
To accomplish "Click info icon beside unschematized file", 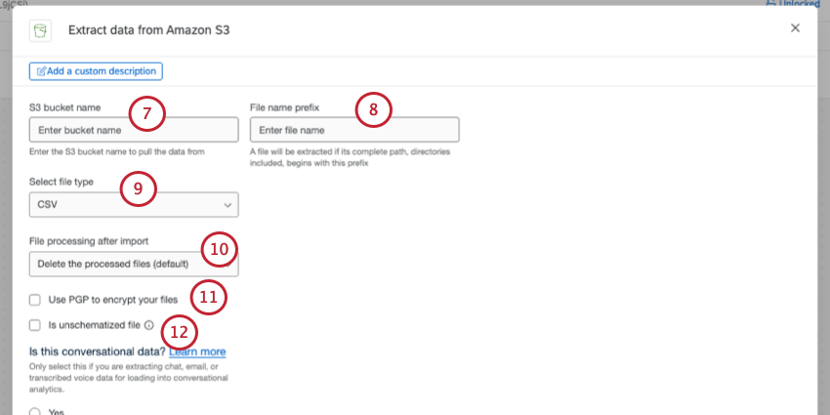I will (x=148, y=325).
